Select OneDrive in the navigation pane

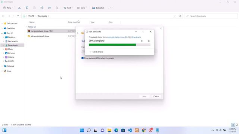pyautogui.click(x=11, y=28)
